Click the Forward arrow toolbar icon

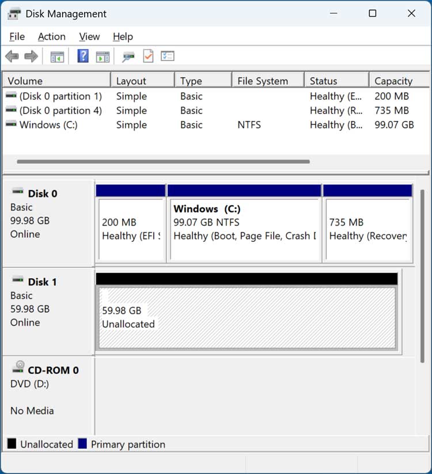31,56
